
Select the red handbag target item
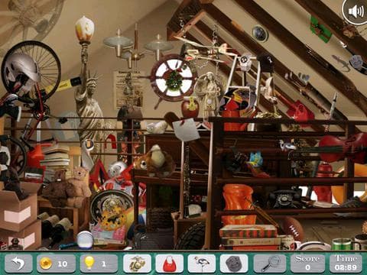click(x=170, y=264)
